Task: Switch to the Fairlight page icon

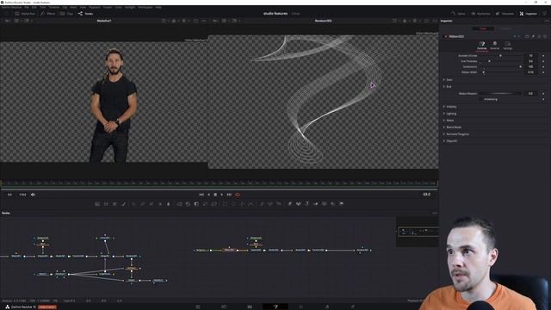Action: 327,307
